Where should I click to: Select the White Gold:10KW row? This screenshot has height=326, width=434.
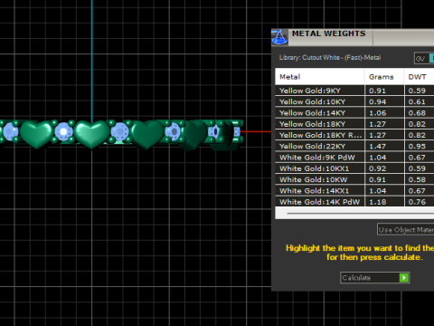354,180
